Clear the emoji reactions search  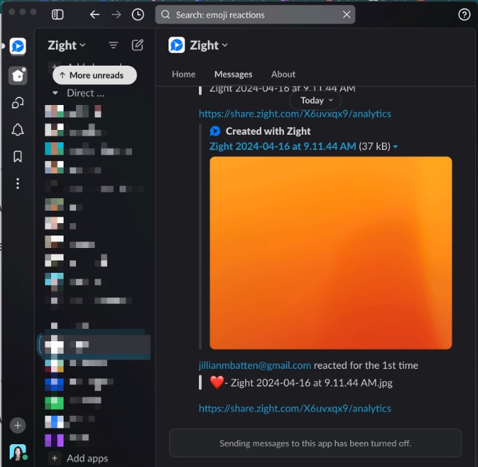[x=347, y=15]
